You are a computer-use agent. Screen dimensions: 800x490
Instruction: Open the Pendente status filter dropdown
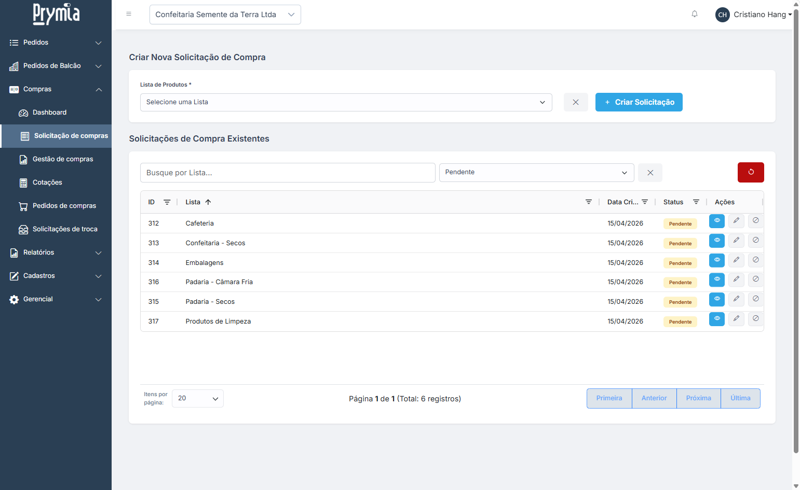pyautogui.click(x=536, y=173)
